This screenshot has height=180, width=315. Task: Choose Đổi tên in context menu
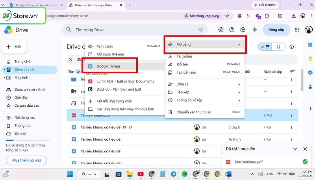205,64
